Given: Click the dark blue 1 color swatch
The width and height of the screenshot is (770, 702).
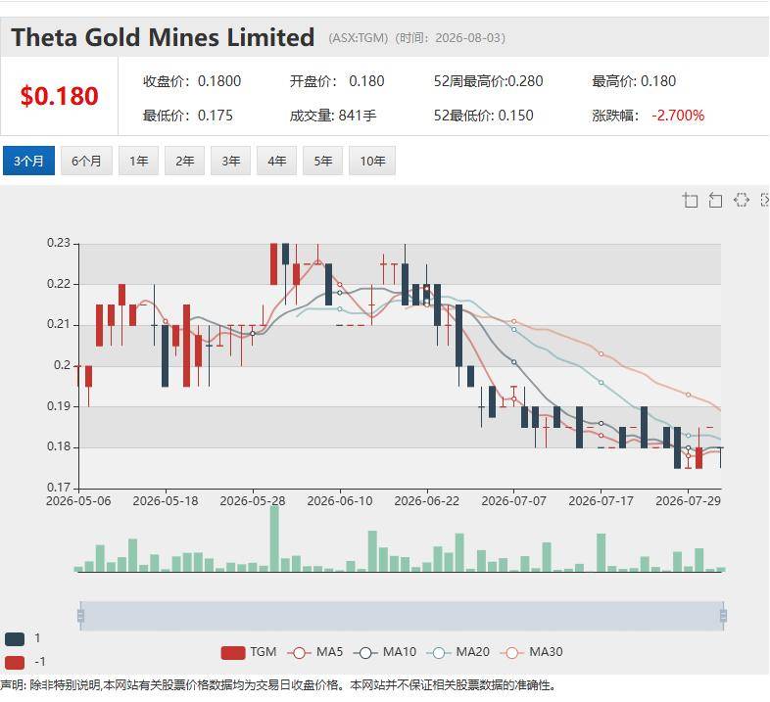Looking at the screenshot, I should click(x=15, y=638).
